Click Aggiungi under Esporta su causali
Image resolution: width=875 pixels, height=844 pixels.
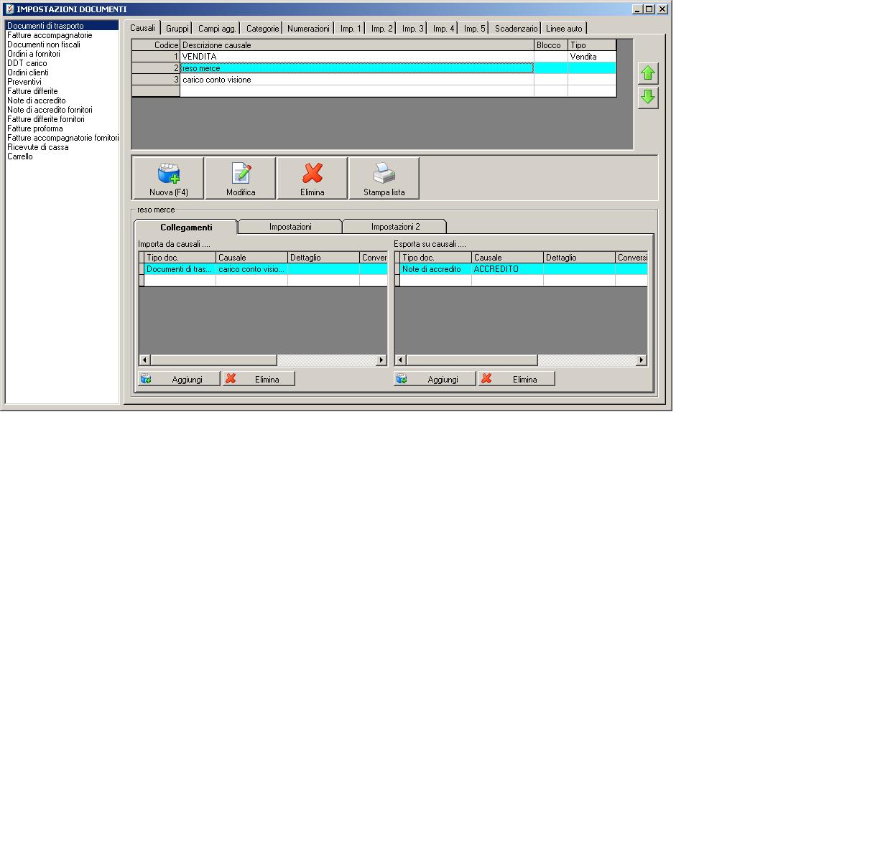(435, 379)
